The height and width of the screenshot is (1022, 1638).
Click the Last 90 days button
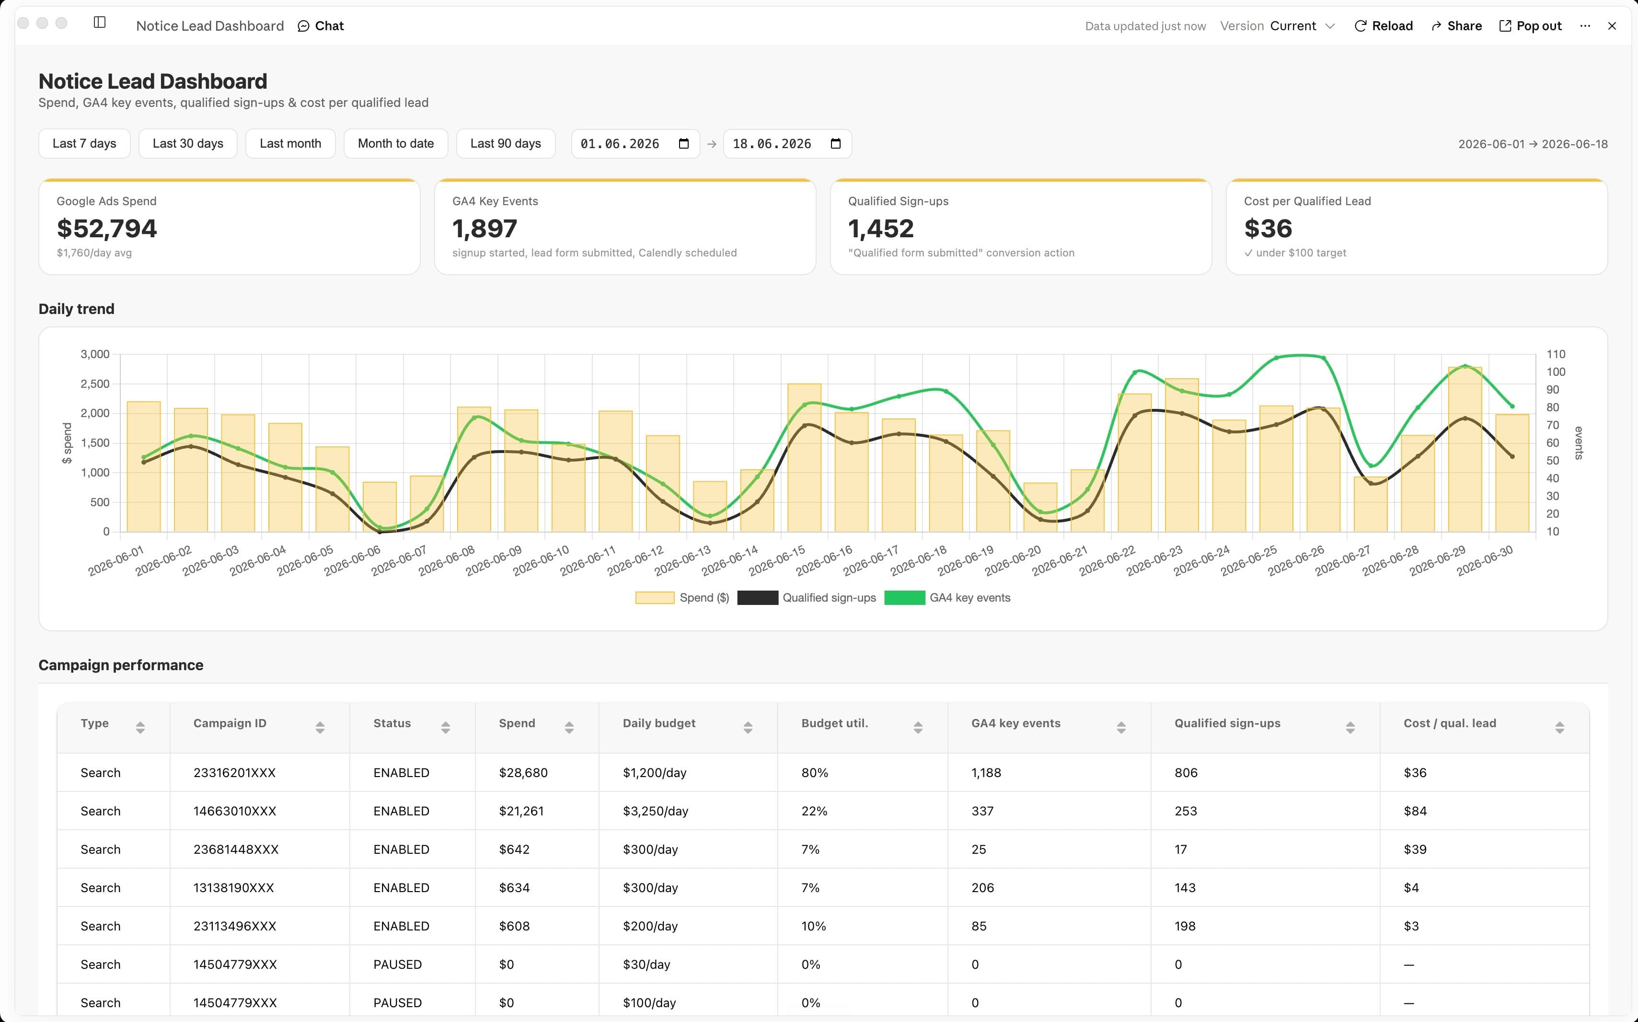506,143
